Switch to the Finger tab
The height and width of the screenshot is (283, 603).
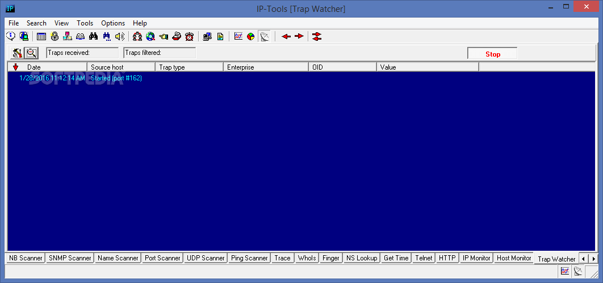pos(330,258)
